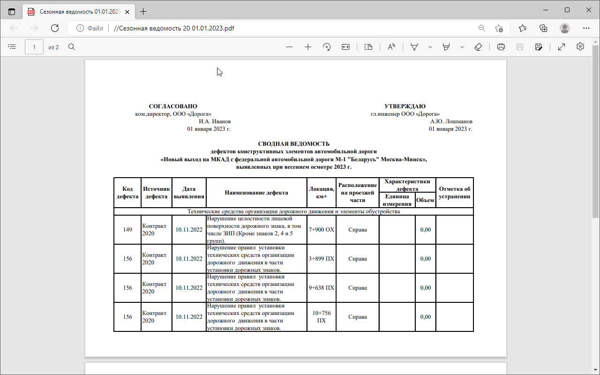Screen dimensions: 600x375
Task: Click the address bar file path
Action: [x=174, y=28]
